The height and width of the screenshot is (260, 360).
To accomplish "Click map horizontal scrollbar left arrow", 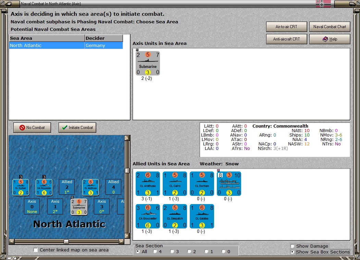I will 12,241.
